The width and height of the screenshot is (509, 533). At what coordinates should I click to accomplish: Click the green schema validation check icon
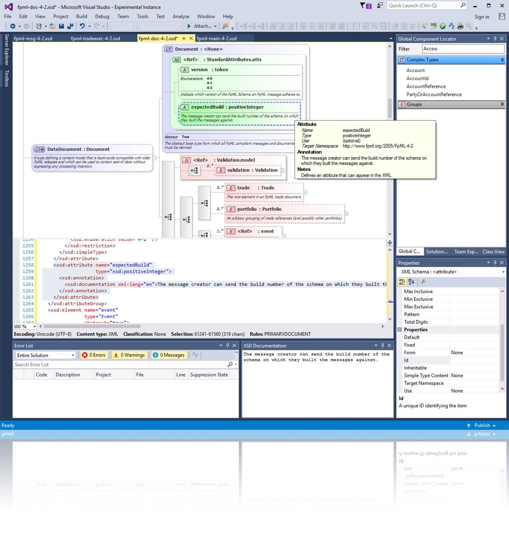[443, 26]
